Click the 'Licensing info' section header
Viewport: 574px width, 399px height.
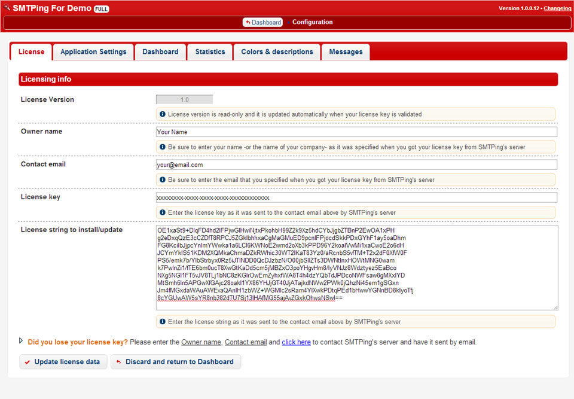288,79
